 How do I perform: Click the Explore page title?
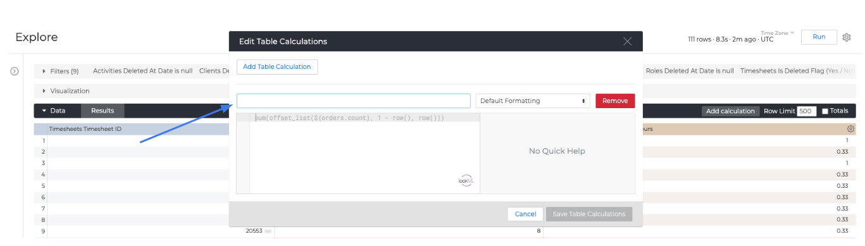pos(37,37)
